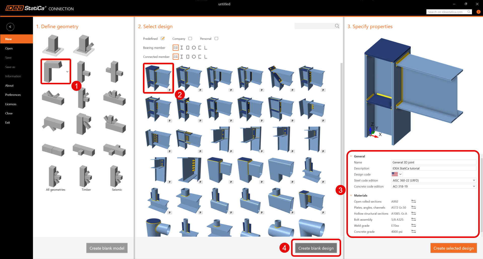Click the design list vertical scrollbar

pos(341,149)
